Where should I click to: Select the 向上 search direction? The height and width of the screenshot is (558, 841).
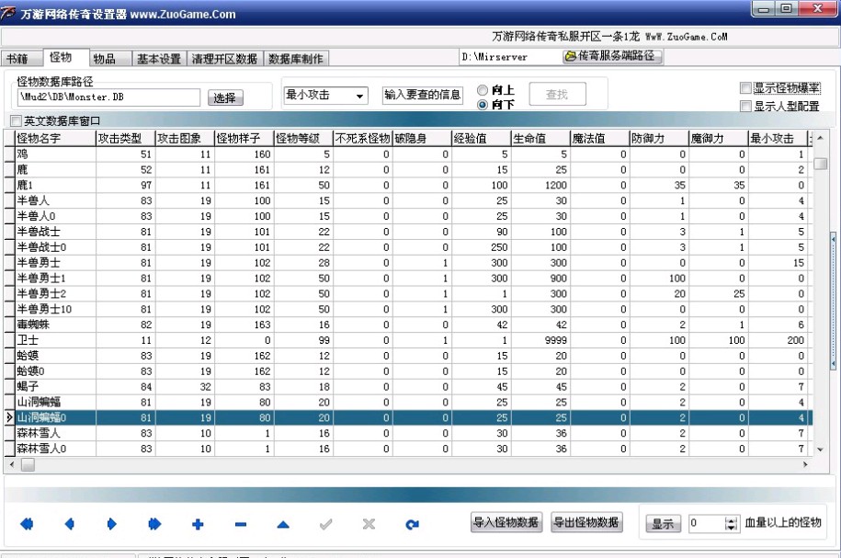[x=482, y=90]
